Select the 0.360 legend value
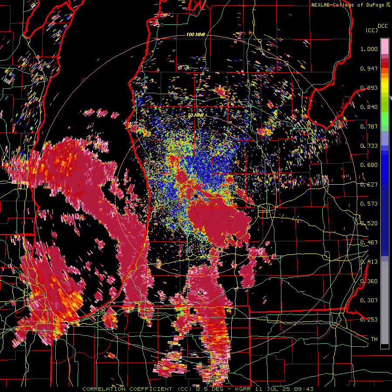The width and height of the screenshot is (392, 392). [x=369, y=281]
